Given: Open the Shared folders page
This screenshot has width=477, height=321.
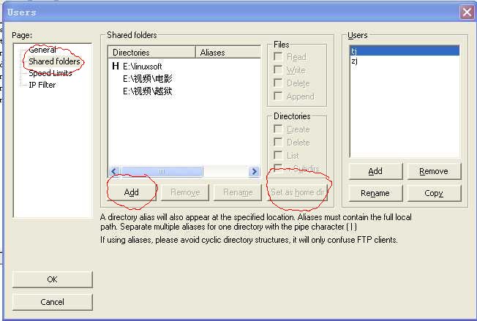Looking at the screenshot, I should tap(54, 61).
